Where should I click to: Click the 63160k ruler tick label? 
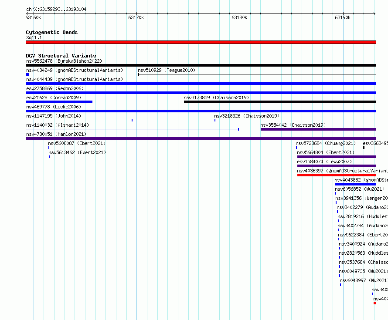[x=34, y=17]
